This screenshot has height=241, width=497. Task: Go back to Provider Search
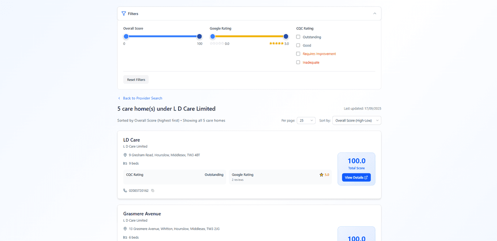point(142,98)
